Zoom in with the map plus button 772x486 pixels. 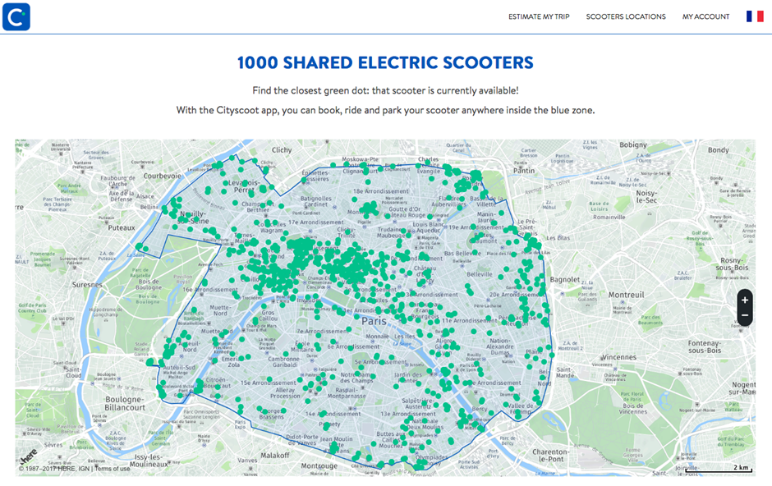coord(744,300)
